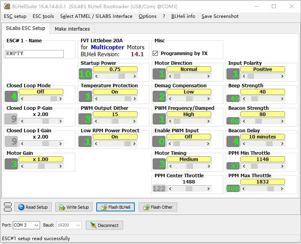Switch to the Make interfaces tab
The width and height of the screenshot is (301, 244).
click(x=72, y=29)
